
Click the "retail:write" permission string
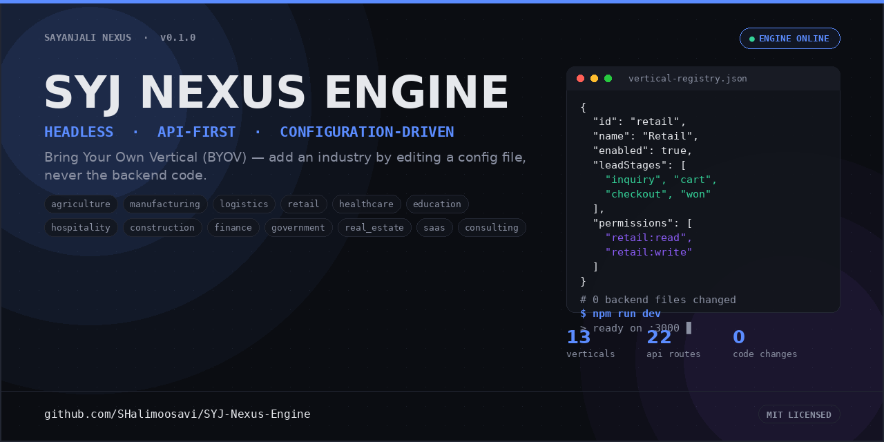pos(648,252)
